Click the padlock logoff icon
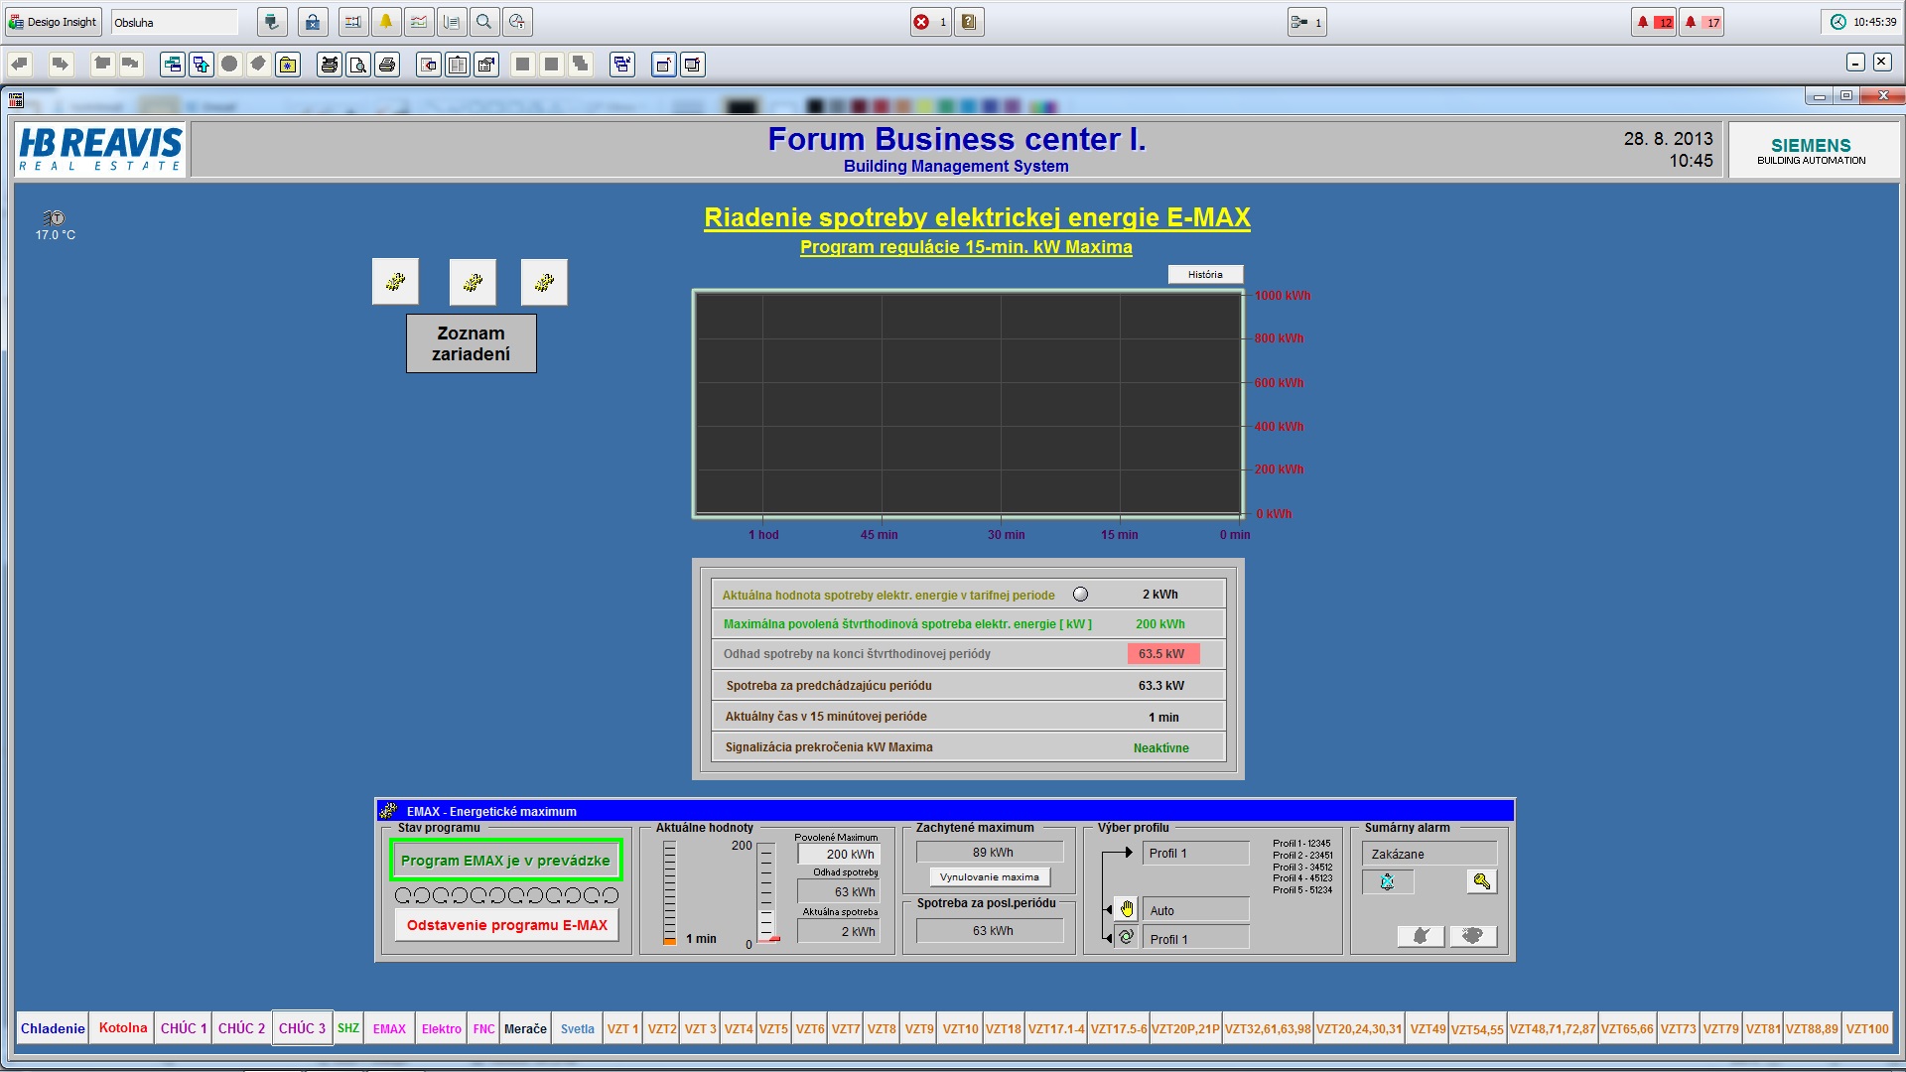Image resolution: width=1906 pixels, height=1072 pixels. [313, 22]
